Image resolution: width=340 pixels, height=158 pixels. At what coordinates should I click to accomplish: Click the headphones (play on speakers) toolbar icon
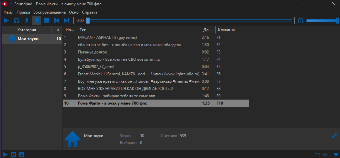(17, 21)
